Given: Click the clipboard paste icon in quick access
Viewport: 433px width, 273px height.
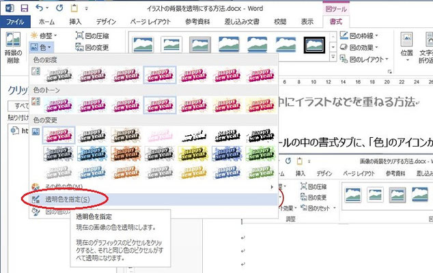Looking at the screenshot, I should (x=74, y=8).
